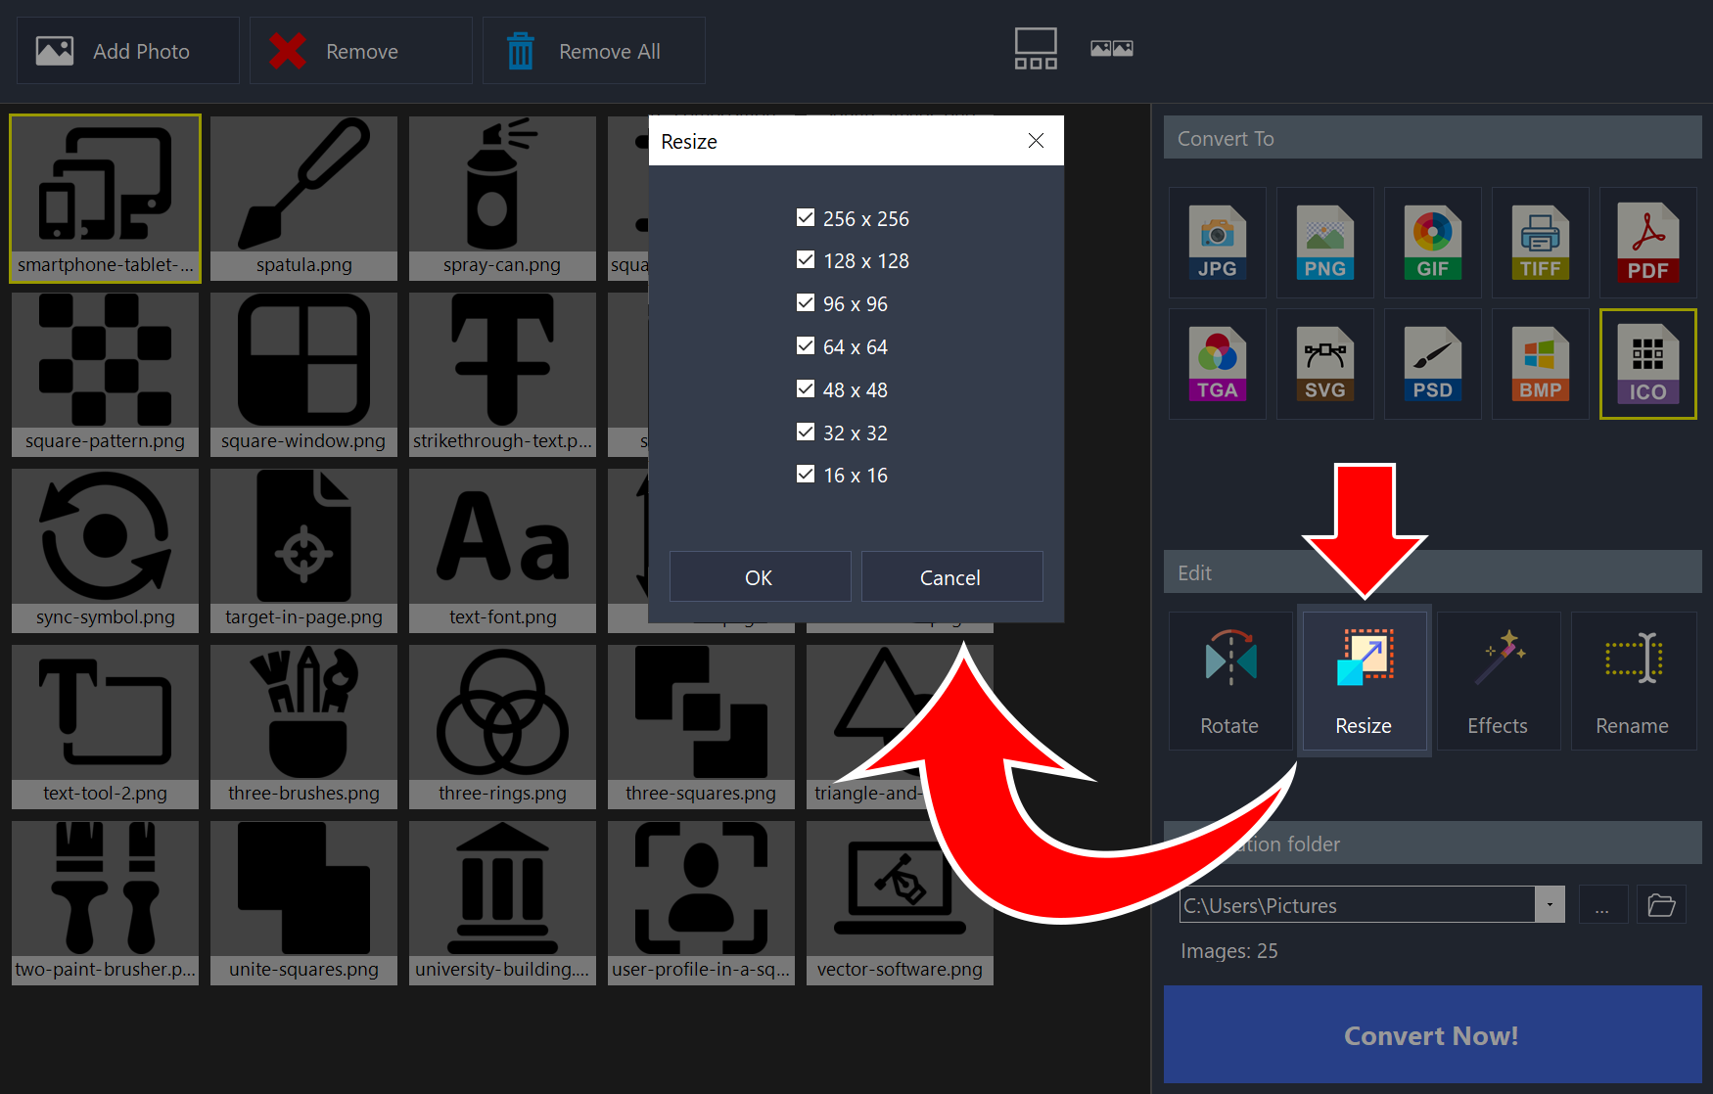Select the university-building thumbnail

502,903
